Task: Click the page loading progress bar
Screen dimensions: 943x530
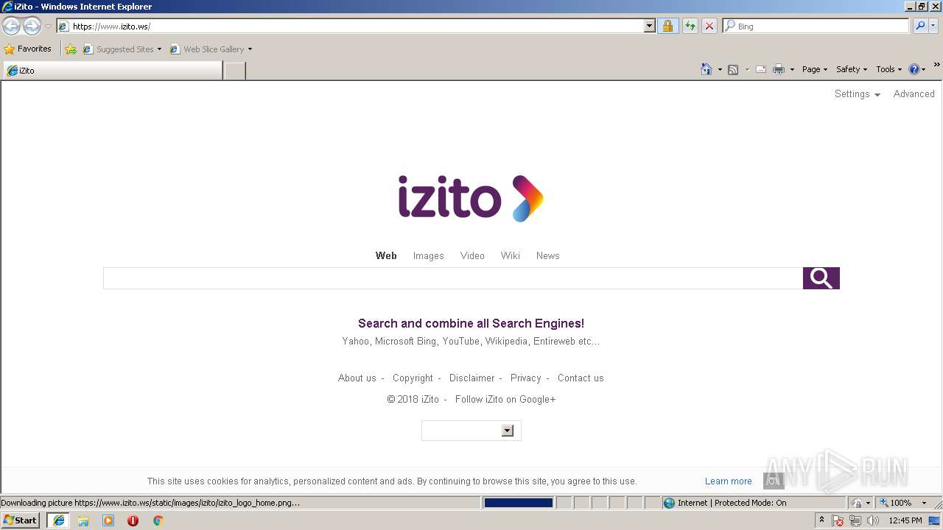Action: [518, 503]
